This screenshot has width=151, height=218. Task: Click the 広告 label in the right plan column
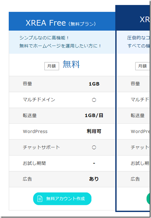coord(135,179)
